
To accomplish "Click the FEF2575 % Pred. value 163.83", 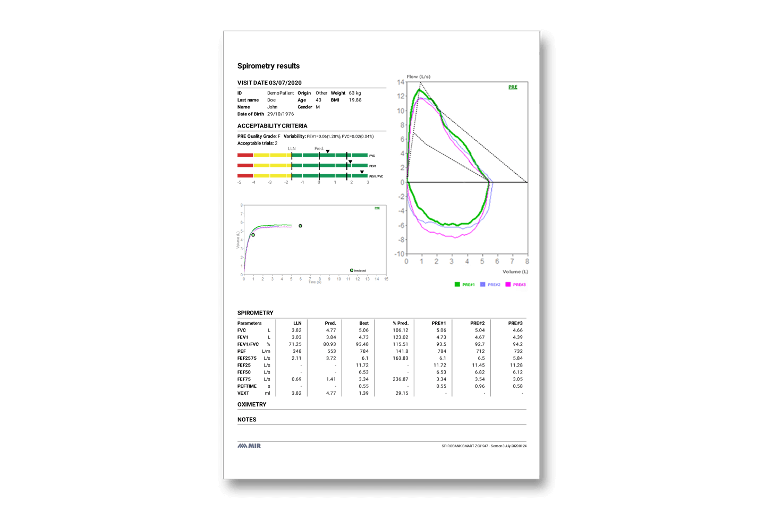I will click(x=401, y=358).
